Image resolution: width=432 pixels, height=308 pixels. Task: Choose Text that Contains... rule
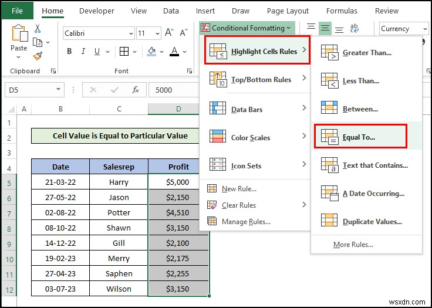click(366, 165)
